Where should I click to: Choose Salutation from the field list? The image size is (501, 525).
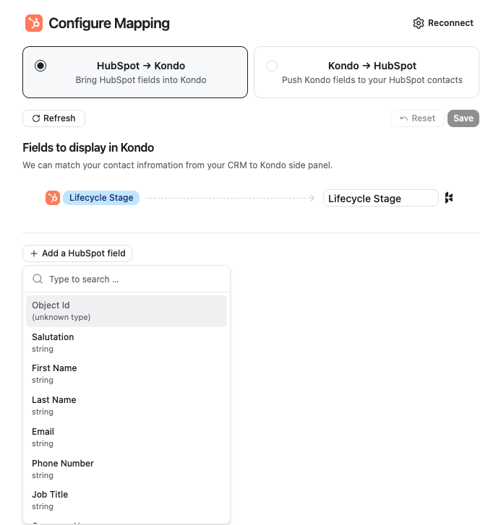[127, 342]
